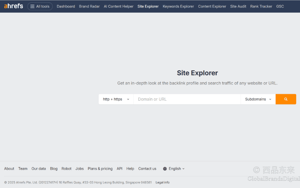Open the GSC tool

pos(280,6)
